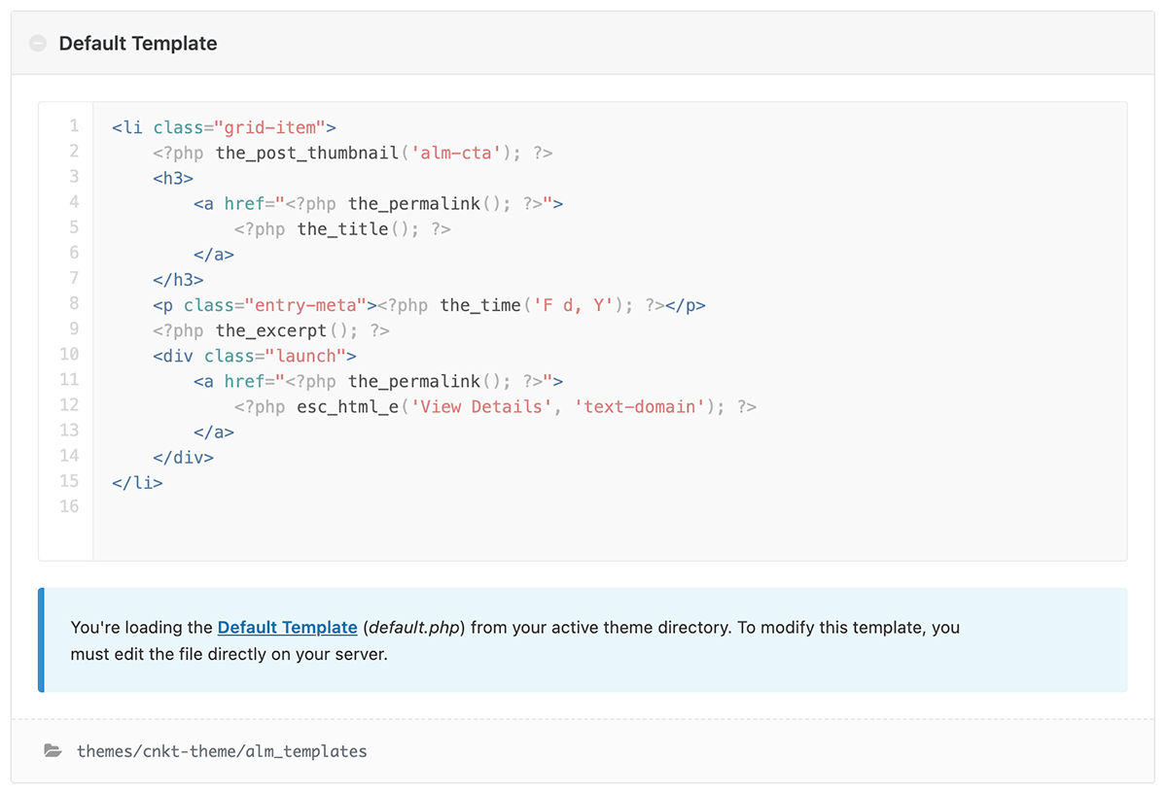The width and height of the screenshot is (1167, 794).
Task: Click the closing </li> tag
Action: coord(137,482)
